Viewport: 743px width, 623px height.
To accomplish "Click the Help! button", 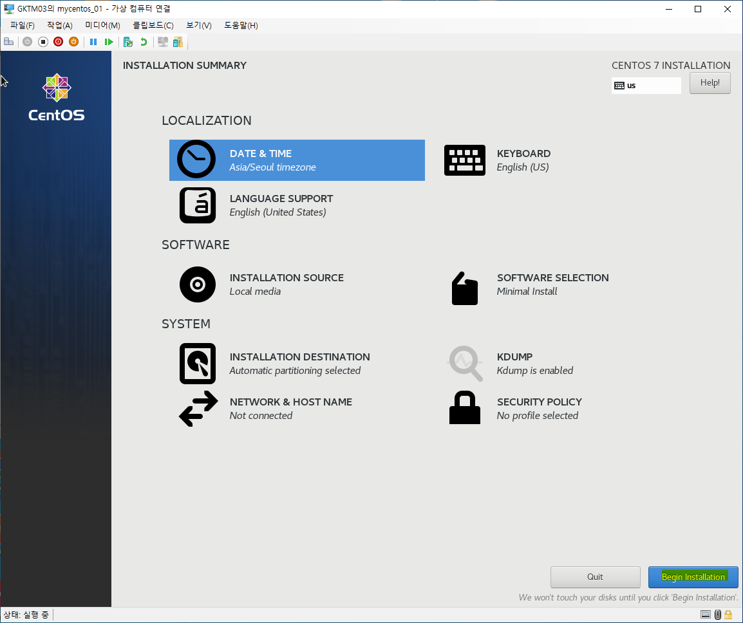I will click(x=710, y=83).
